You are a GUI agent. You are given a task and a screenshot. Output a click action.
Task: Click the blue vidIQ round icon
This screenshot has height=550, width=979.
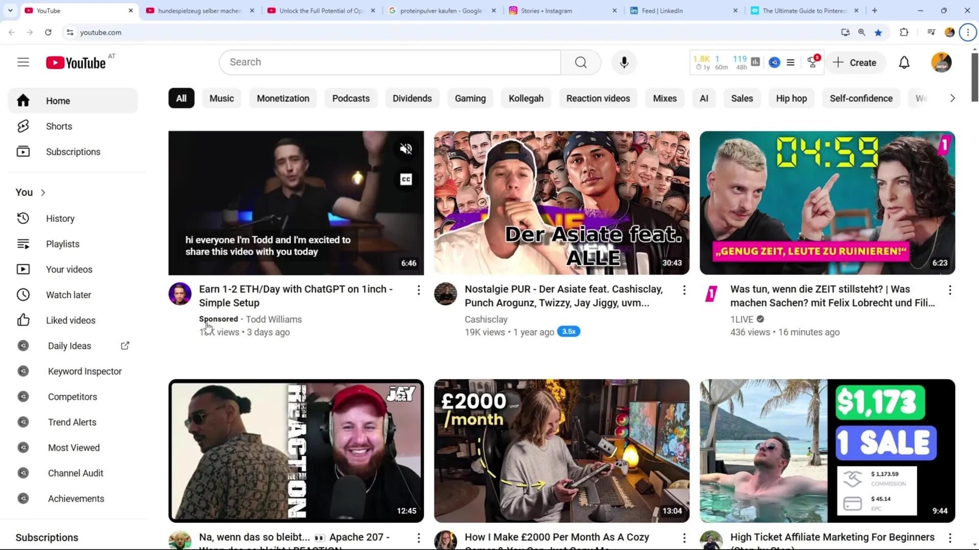tap(775, 62)
